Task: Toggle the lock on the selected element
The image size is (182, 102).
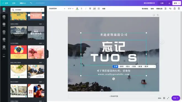Action: coord(175,9)
